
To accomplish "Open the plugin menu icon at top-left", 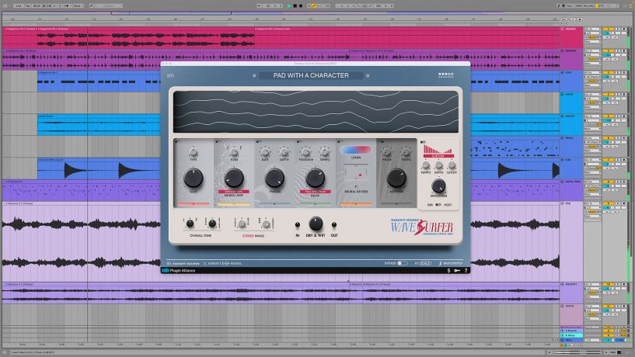I will pos(171,75).
